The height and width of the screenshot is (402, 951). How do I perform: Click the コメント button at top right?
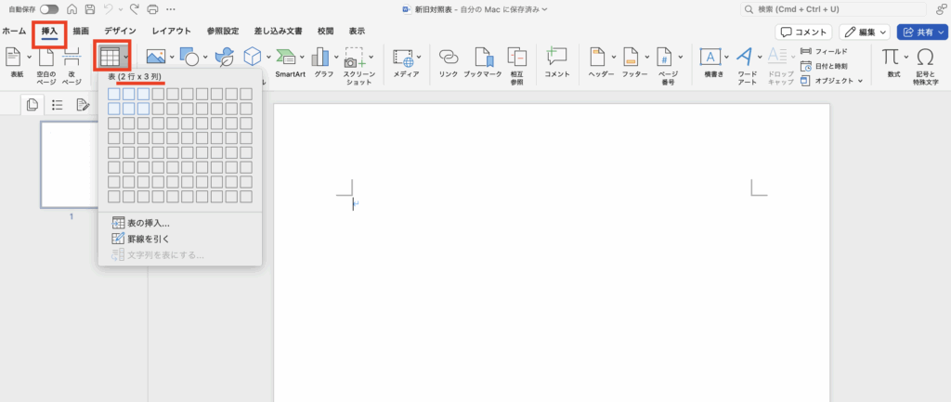[x=803, y=32]
